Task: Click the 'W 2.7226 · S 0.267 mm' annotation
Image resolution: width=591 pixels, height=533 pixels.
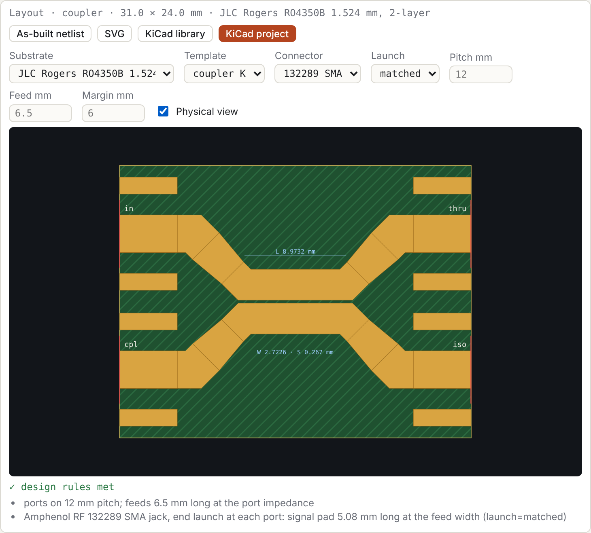Action: click(295, 352)
